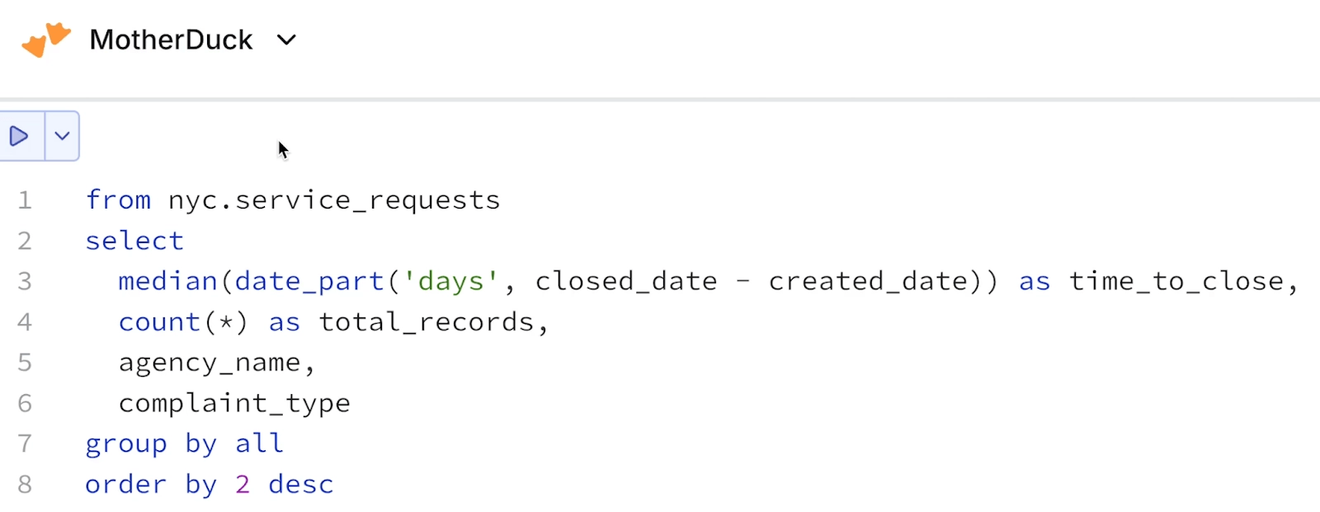The width and height of the screenshot is (1320, 512).
Task: Click the MotherDuck name to open workspace
Action: 171,40
